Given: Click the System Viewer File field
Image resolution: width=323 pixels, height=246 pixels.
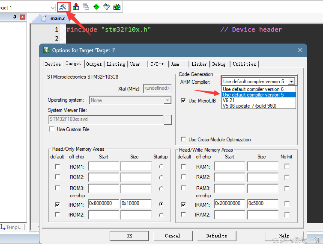Looking at the screenshot, I should coord(106,120).
